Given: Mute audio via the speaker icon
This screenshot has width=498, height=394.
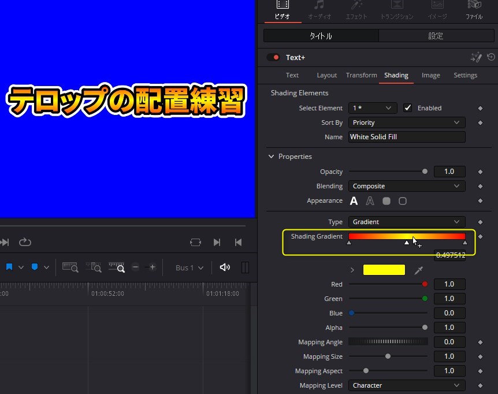Looking at the screenshot, I should pyautogui.click(x=224, y=267).
